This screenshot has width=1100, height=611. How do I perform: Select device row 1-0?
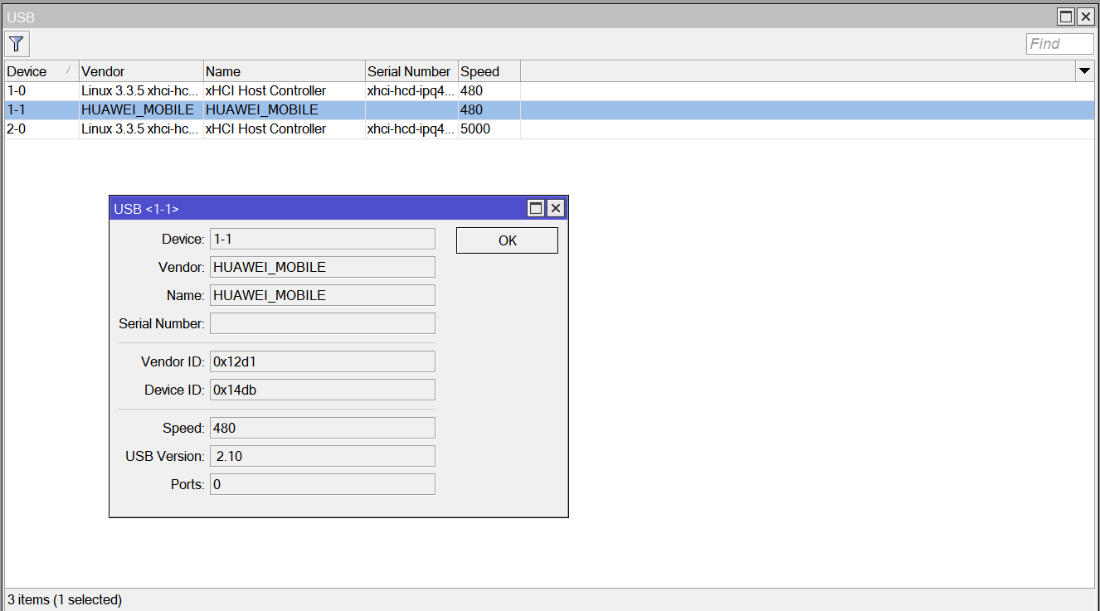[x=549, y=90]
